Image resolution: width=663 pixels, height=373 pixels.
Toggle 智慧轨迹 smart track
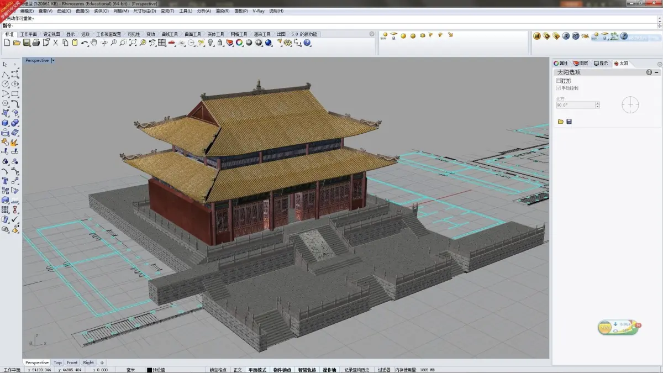(307, 370)
